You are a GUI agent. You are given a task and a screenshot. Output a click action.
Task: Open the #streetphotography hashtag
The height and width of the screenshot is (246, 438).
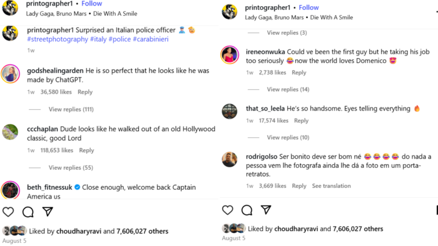(x=58, y=39)
